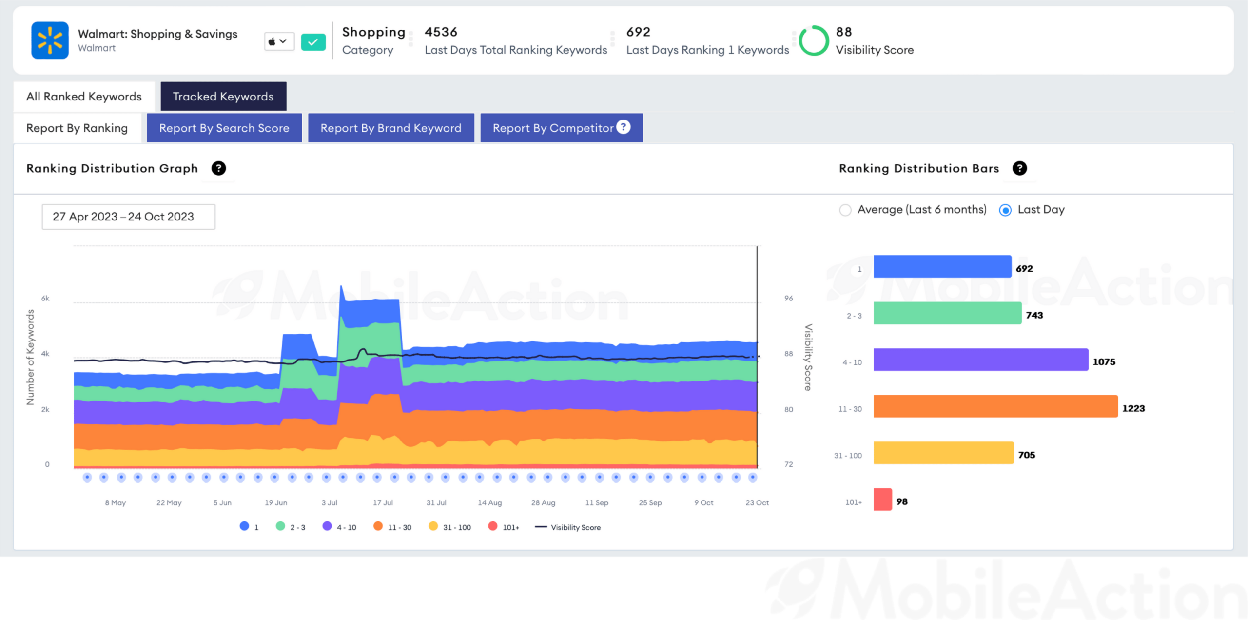Toggle rank 4 - 10 series in legend
This screenshot has height=621, width=1248.
[339, 527]
